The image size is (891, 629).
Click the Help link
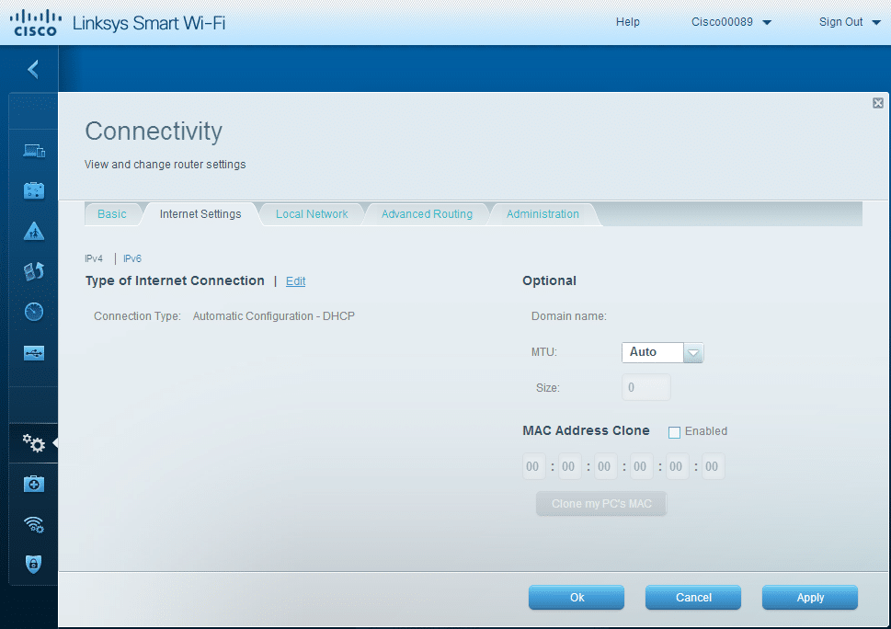[627, 22]
